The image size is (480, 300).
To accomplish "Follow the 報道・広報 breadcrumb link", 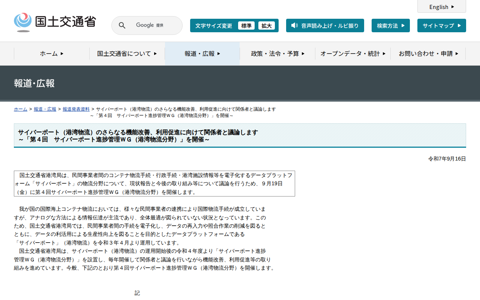I will (x=45, y=109).
